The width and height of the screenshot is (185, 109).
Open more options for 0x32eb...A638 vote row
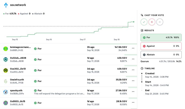[x=133, y=59]
